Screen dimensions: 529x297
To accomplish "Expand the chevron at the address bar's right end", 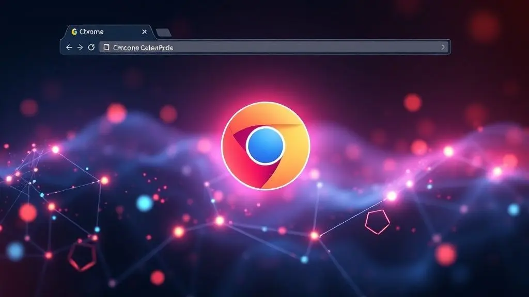I will 443,47.
